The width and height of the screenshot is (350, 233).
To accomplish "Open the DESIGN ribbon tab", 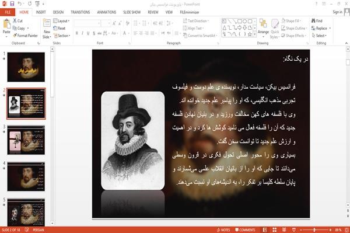I will pyautogui.click(x=58, y=12).
